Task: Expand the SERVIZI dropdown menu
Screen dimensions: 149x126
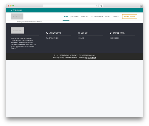Action: click(84, 17)
